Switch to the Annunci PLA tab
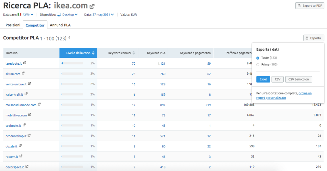This screenshot has height=171, width=327. coord(60,25)
